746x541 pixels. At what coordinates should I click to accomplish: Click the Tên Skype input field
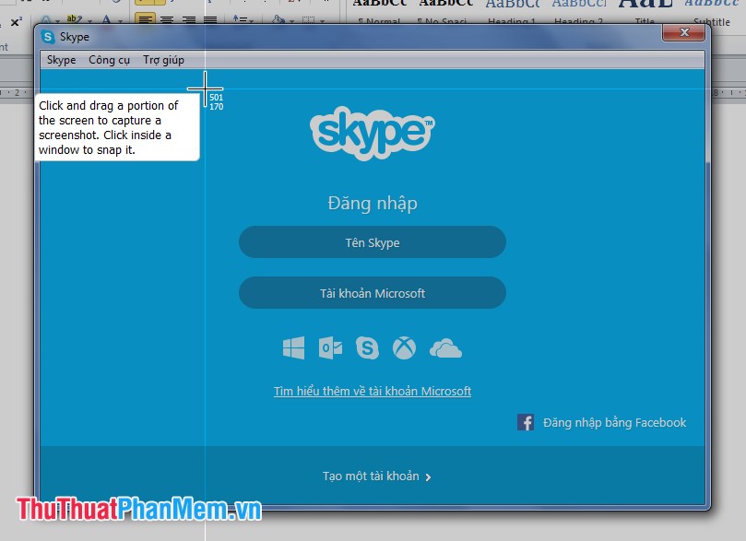click(x=372, y=241)
